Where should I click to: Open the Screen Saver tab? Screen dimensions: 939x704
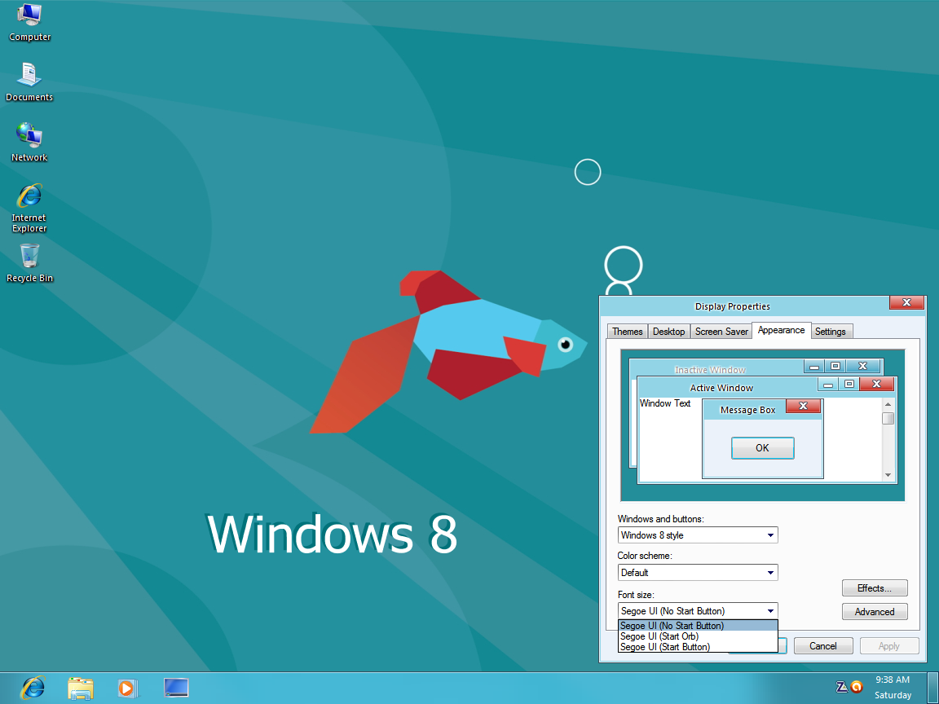point(721,331)
